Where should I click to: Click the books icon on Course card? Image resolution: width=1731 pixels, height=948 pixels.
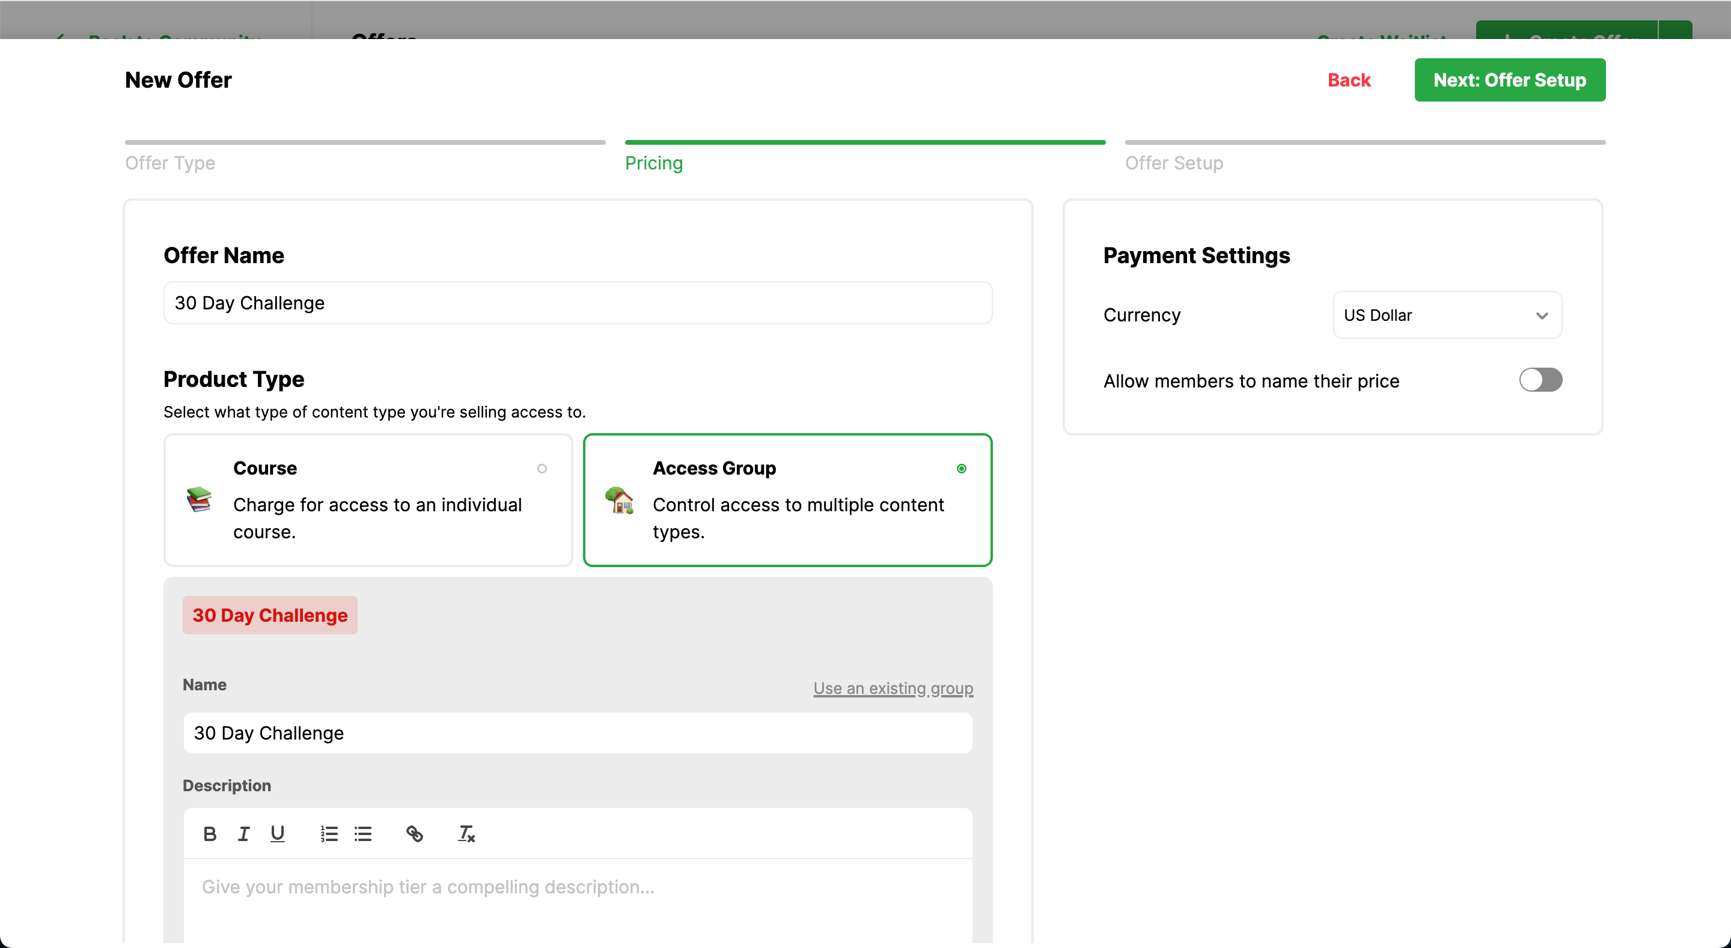tap(199, 499)
